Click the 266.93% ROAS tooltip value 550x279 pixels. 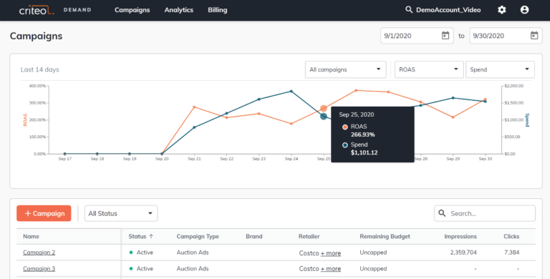(362, 134)
